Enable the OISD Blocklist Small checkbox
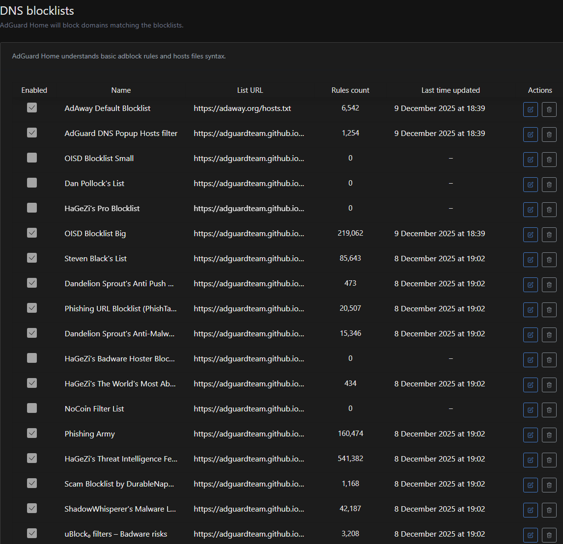The width and height of the screenshot is (563, 544). coord(32,158)
